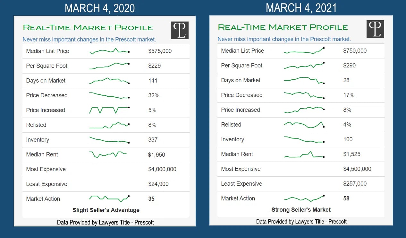Click the 2020 Per Square Foot sparkline
The height and width of the screenshot is (238, 406).
coord(109,66)
